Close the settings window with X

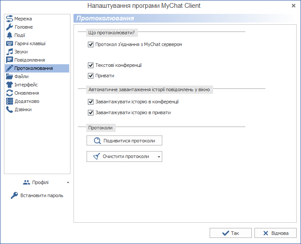293,6
